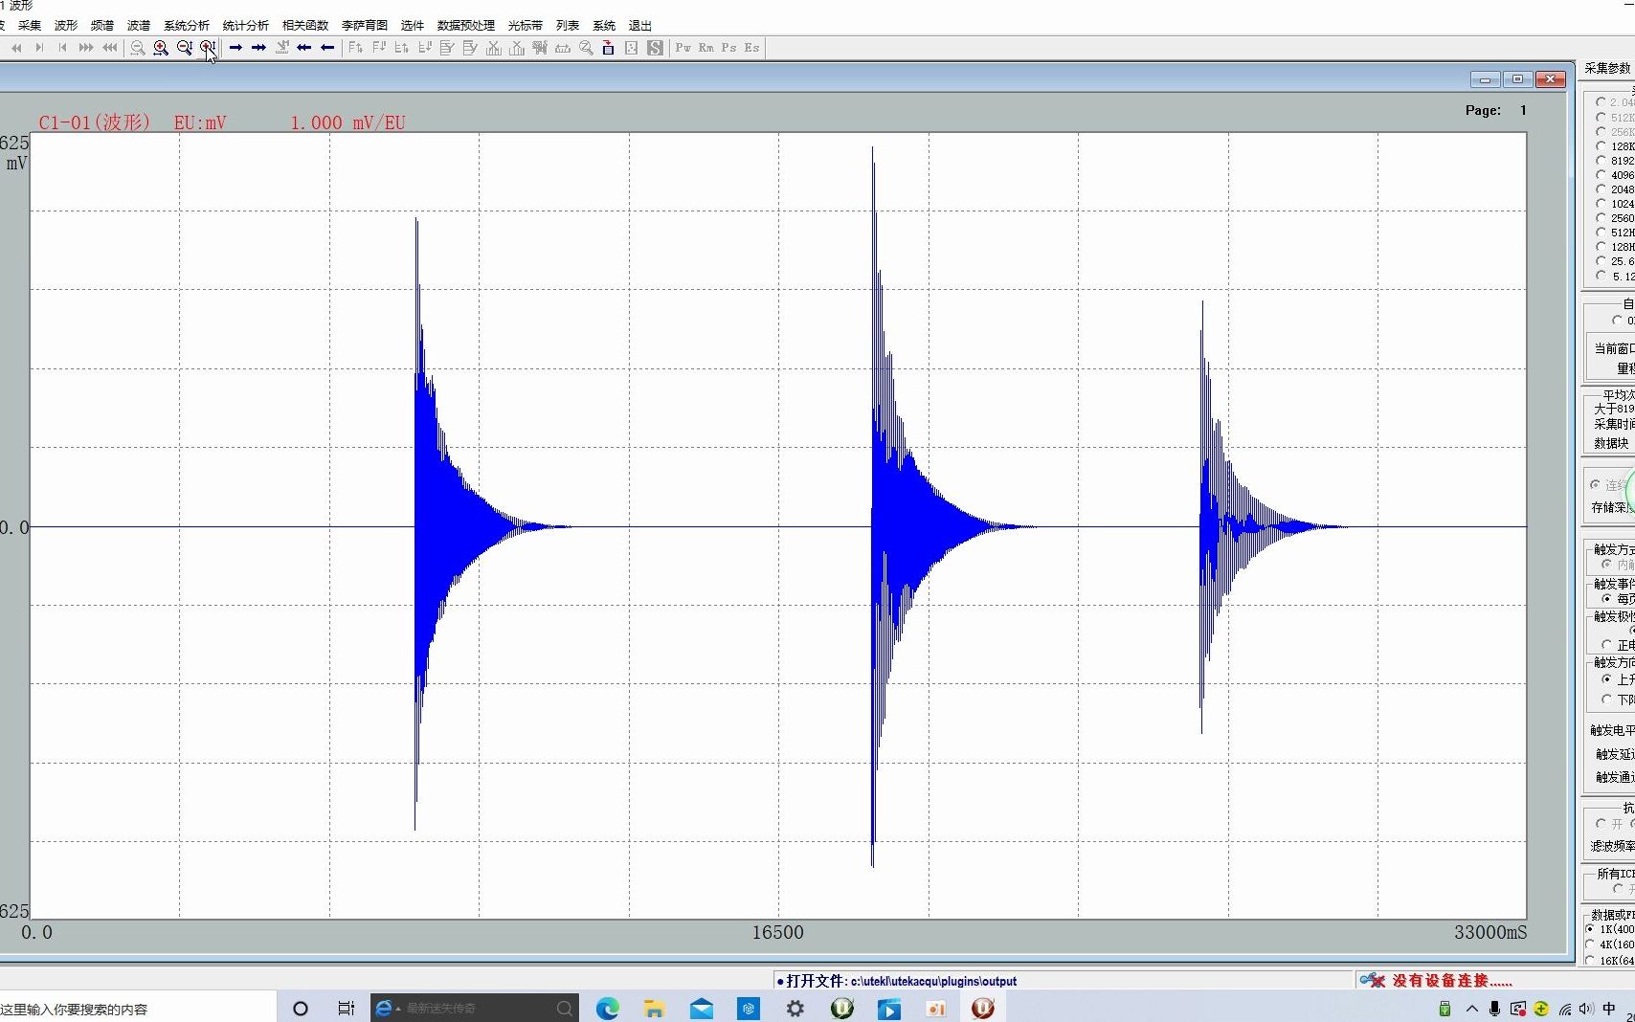Select the 上升 trigger direction radio button
The image size is (1635, 1022).
[1606, 679]
